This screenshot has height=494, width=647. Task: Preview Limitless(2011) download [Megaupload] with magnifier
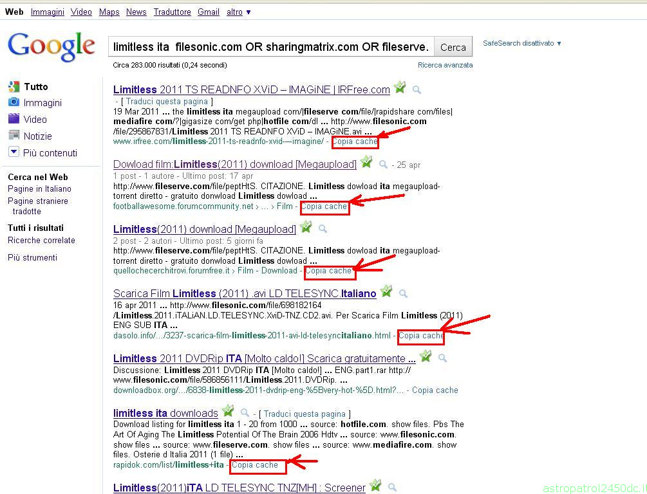click(323, 229)
